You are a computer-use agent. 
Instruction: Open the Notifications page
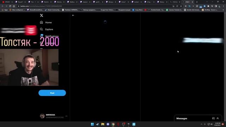pos(49,36)
